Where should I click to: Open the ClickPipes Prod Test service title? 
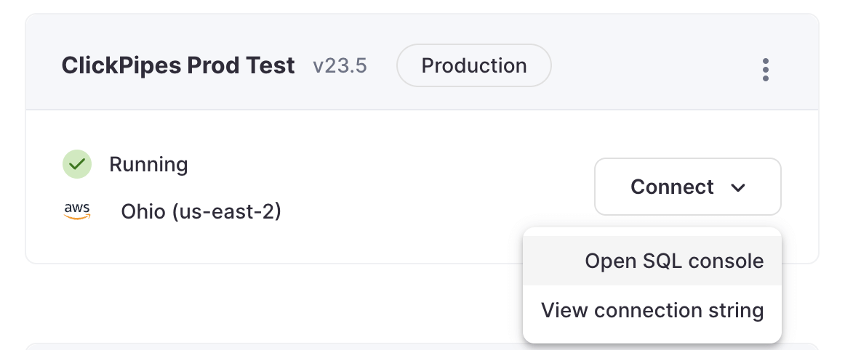point(178,66)
